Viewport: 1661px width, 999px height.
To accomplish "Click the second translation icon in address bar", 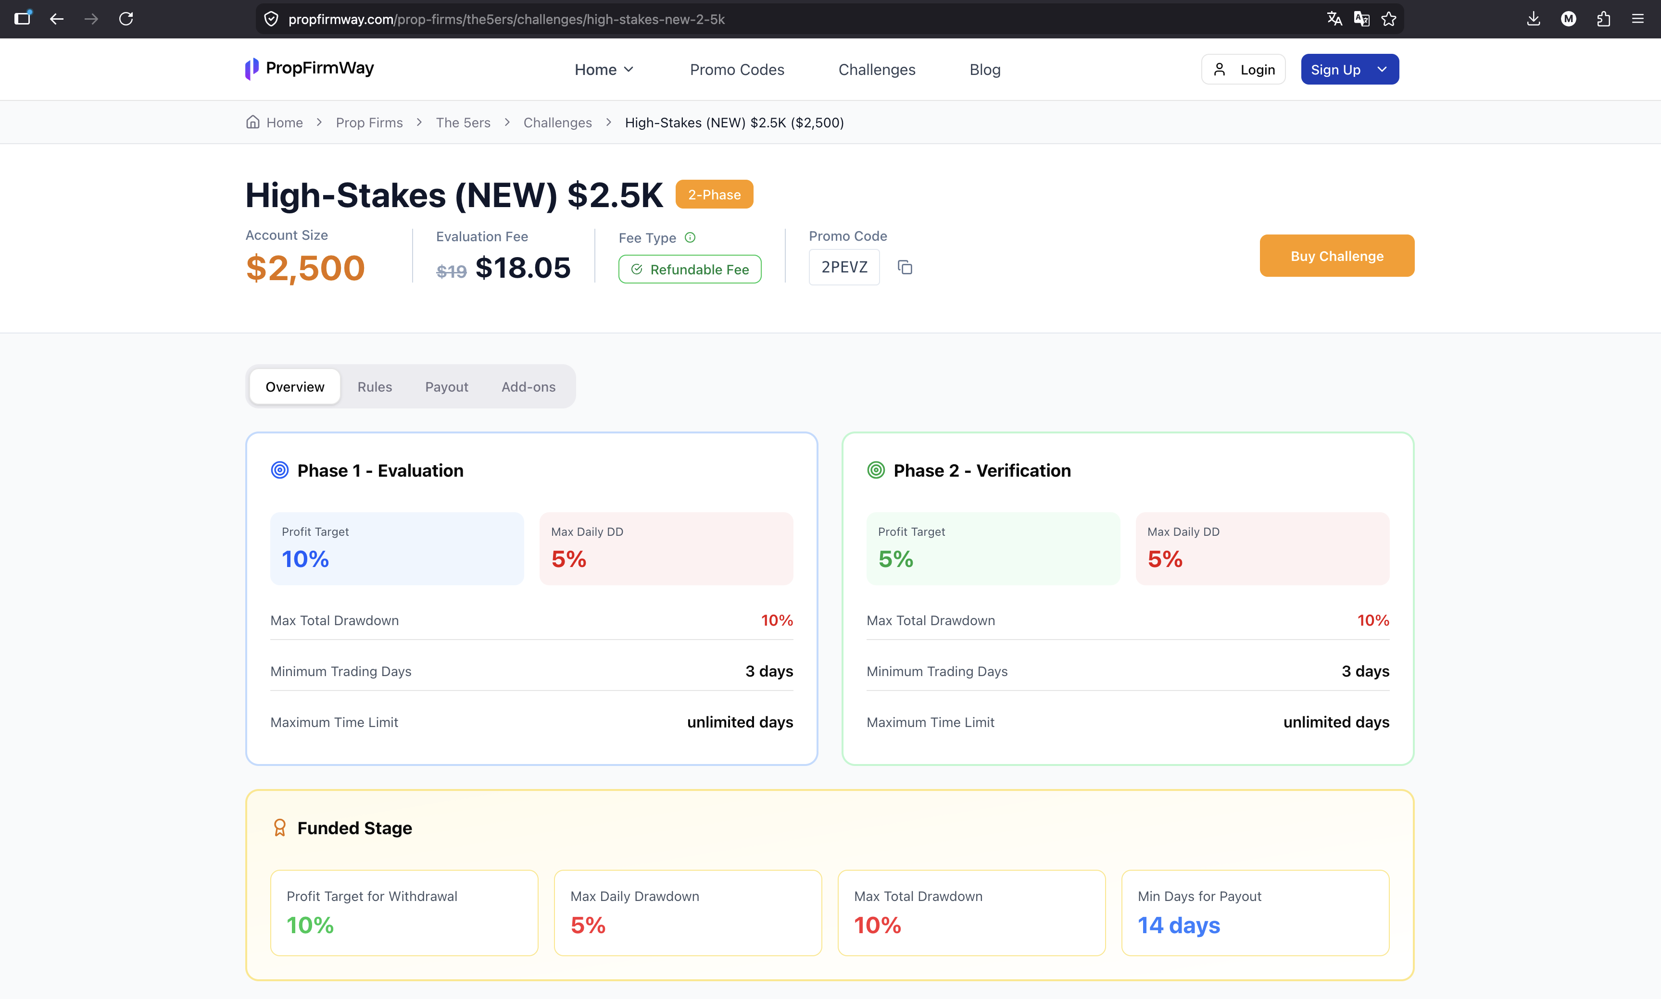I will (x=1361, y=19).
